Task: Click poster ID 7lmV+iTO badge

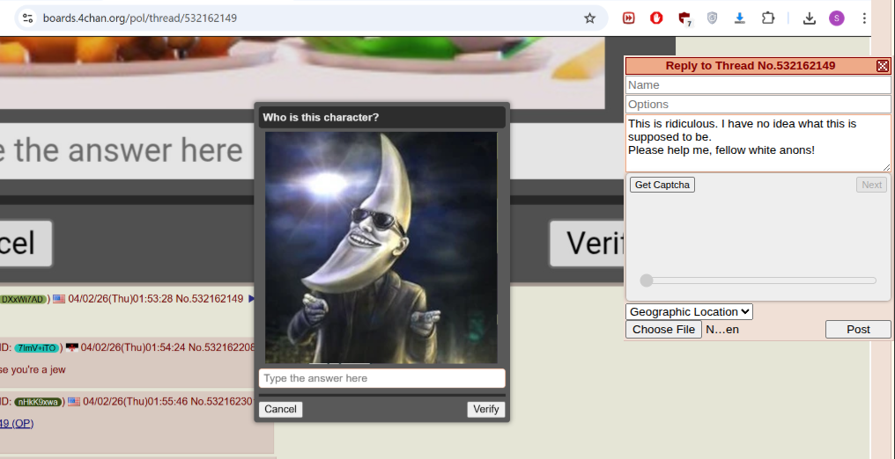Action: [x=36, y=347]
